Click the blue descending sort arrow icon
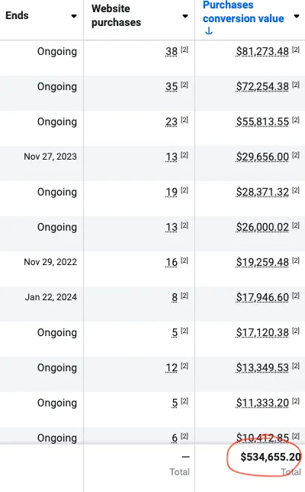Image resolution: width=305 pixels, height=492 pixels. tap(209, 31)
